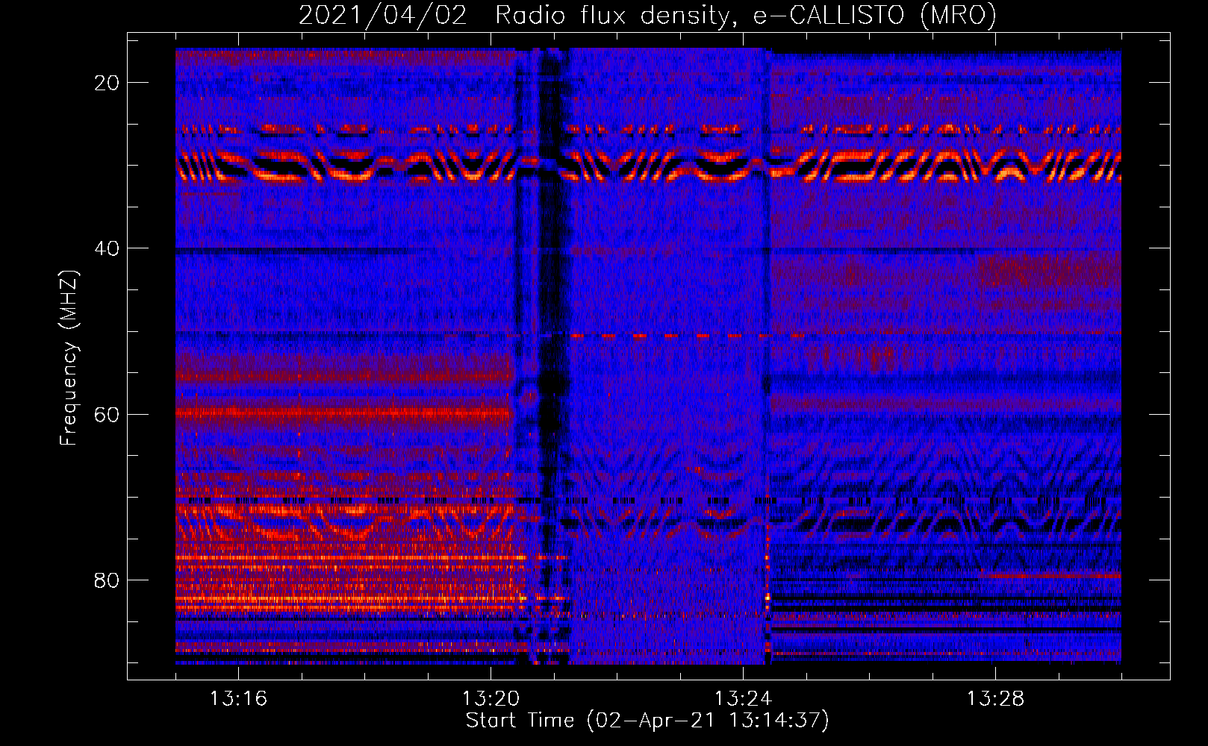The image size is (1208, 746).
Task: Click the 40 MHz frequency tick label
Action: click(107, 248)
